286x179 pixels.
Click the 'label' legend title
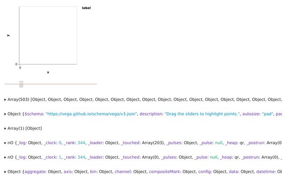click(x=86, y=8)
